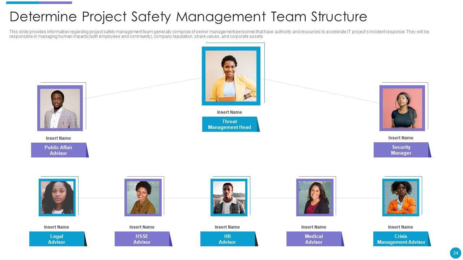Select the Legal Advisor label box

tap(57, 239)
